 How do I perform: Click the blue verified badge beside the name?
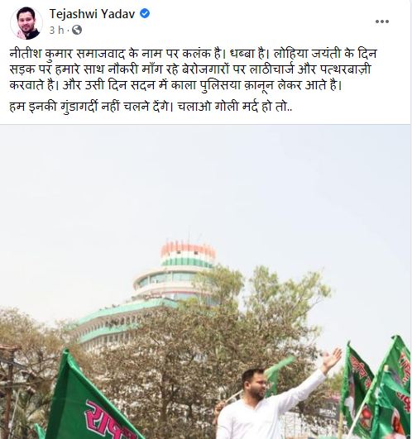coord(145,13)
